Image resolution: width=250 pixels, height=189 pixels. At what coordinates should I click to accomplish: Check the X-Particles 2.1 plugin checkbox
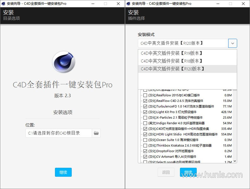coord(145,118)
